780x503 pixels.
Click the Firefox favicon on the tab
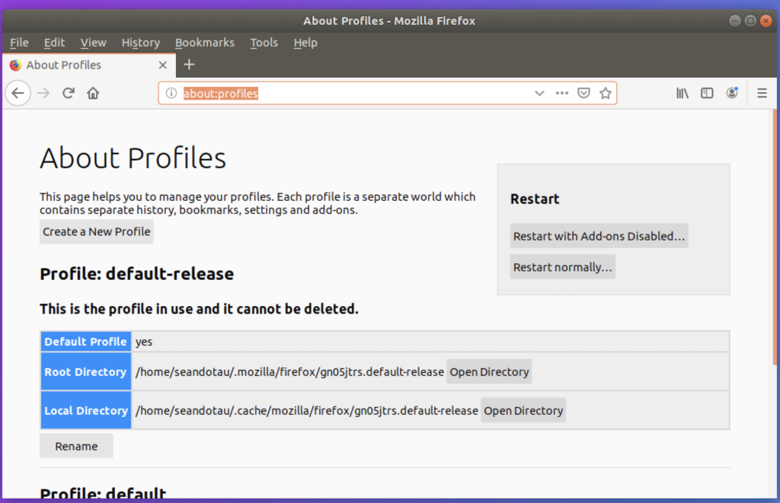point(15,65)
